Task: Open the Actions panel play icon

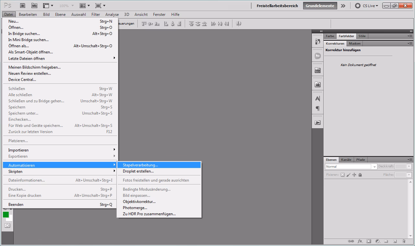Action: 318,123
